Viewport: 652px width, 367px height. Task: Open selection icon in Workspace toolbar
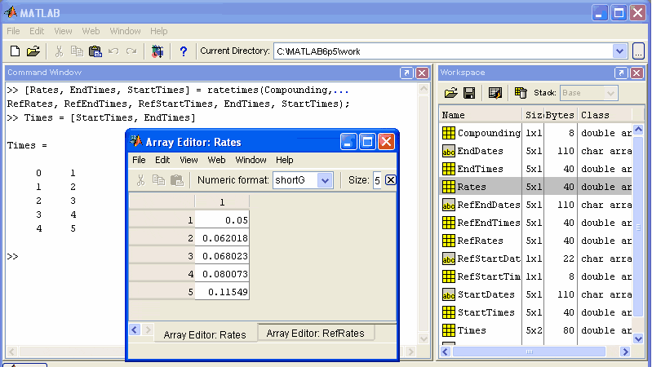495,93
